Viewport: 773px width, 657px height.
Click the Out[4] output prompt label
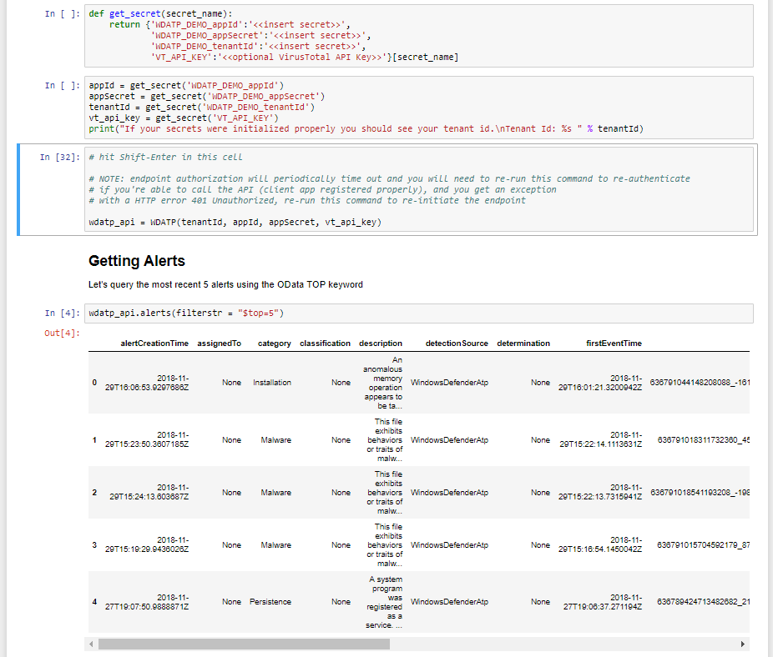tap(62, 334)
